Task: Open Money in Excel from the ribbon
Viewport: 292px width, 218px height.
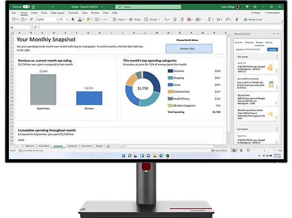Action: pyautogui.click(x=253, y=20)
